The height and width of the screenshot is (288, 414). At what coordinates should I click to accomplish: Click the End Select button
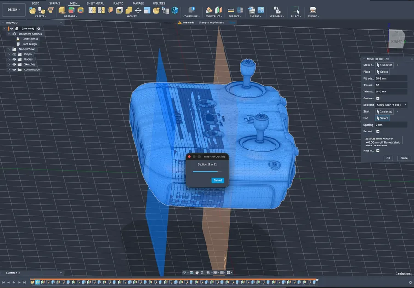382,118
